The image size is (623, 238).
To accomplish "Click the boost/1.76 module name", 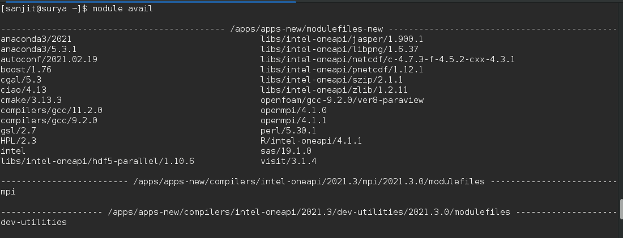I will click(26, 70).
